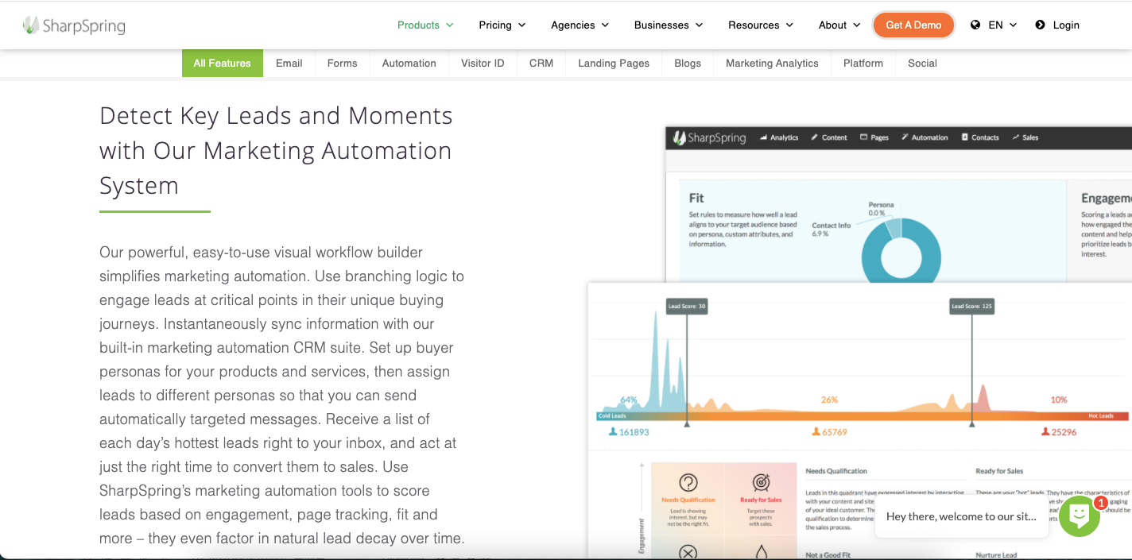Open the CRM tab
The height and width of the screenshot is (560, 1132).
click(x=541, y=64)
